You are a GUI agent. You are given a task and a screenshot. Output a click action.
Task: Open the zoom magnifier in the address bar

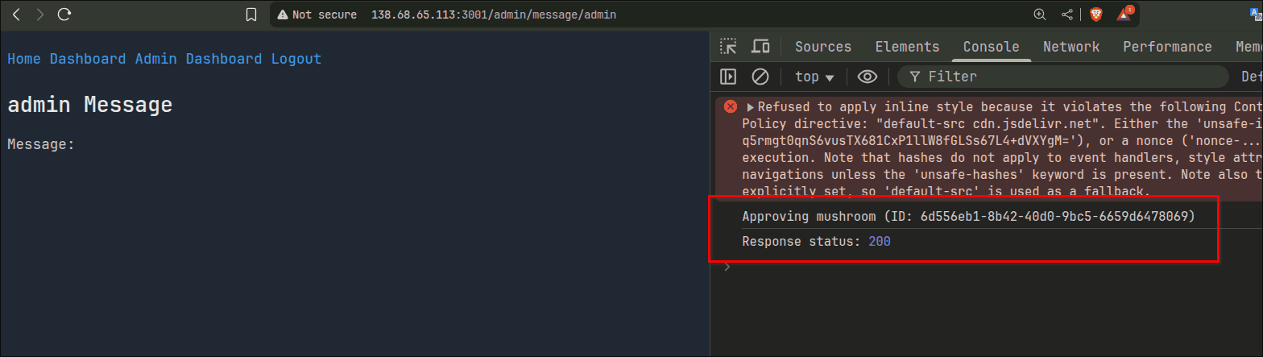[1040, 15]
